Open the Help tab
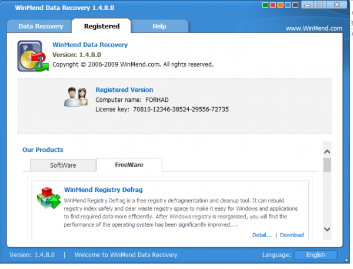353x269 pixels. [x=159, y=26]
